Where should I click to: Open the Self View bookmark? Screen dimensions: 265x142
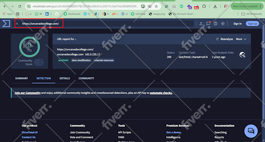(138, 14)
